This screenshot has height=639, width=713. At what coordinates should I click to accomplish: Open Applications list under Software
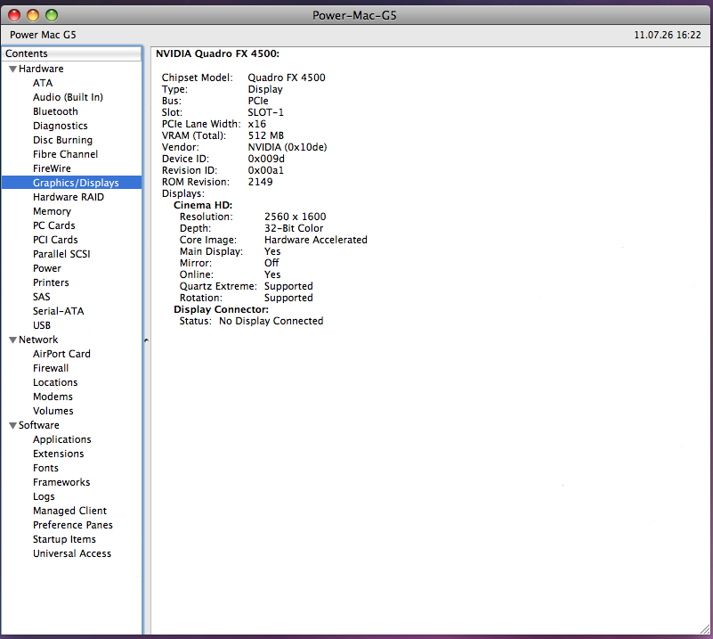click(61, 439)
